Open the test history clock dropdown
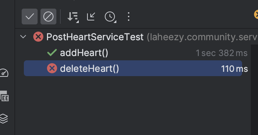Image resolution: width=258 pixels, height=135 pixels. click(x=110, y=17)
